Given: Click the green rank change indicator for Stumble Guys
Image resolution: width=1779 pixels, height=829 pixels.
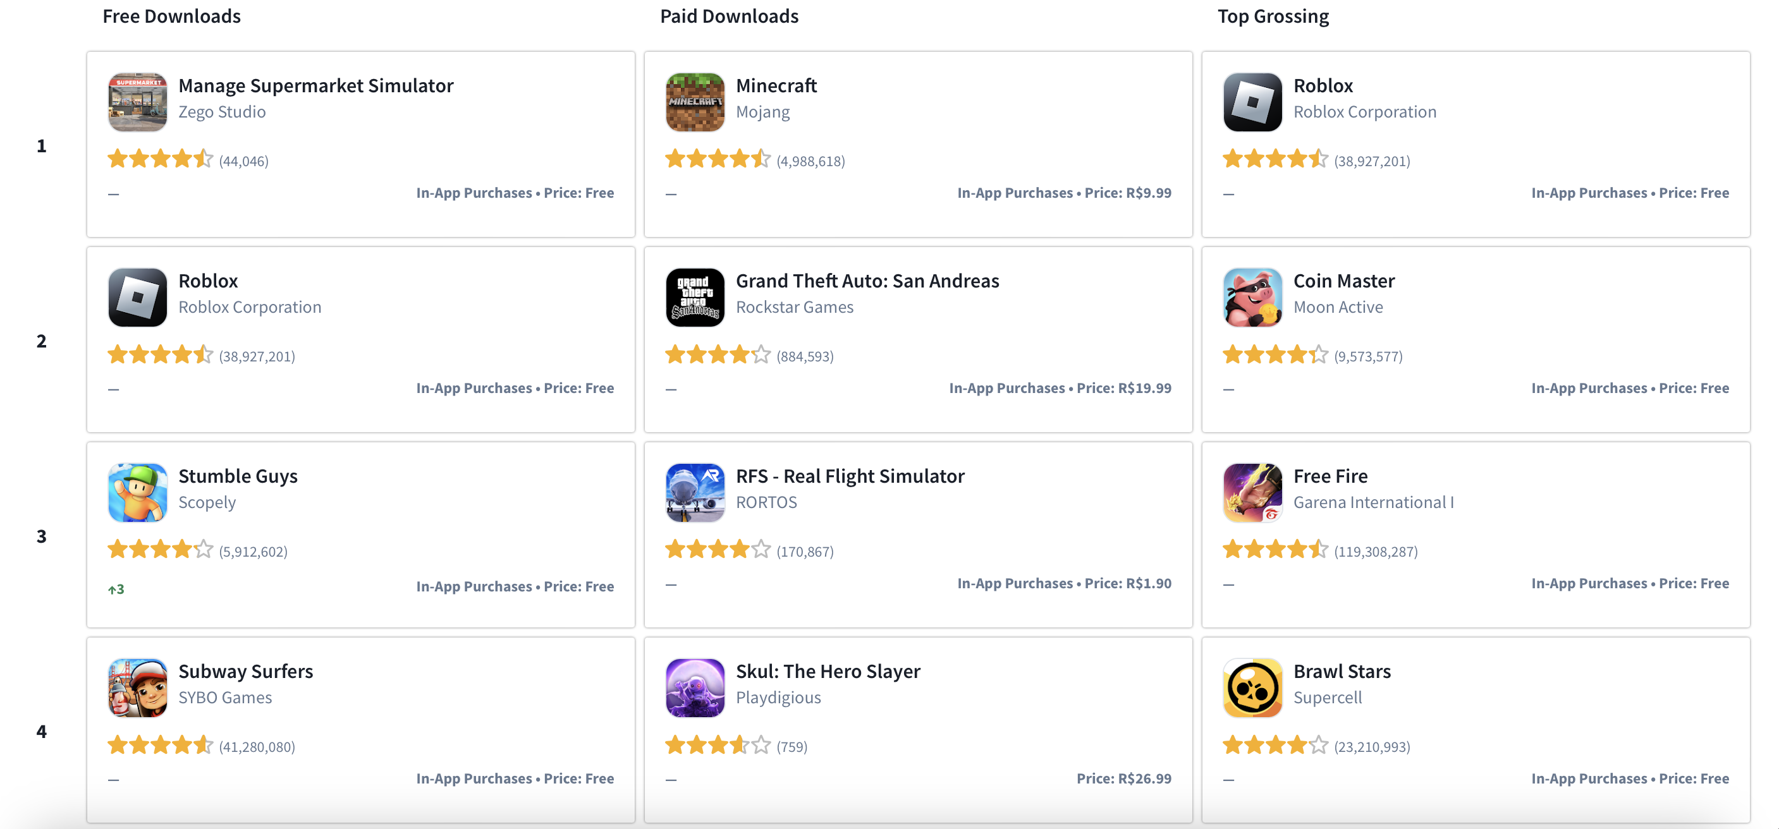Looking at the screenshot, I should (116, 588).
